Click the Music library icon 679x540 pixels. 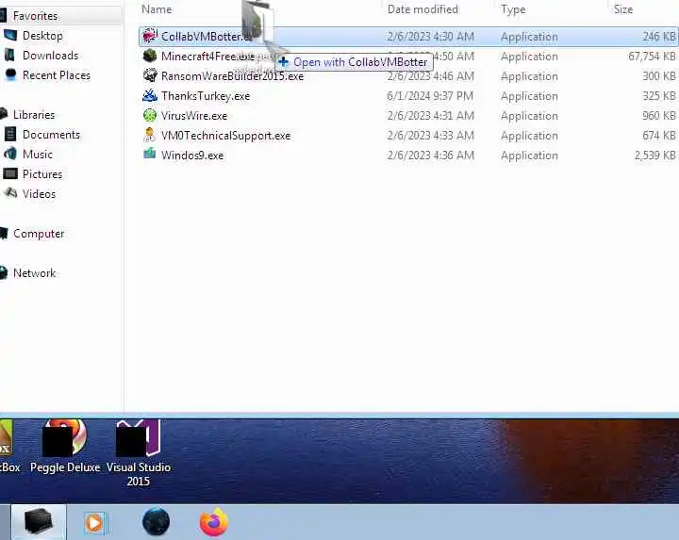pyautogui.click(x=10, y=154)
